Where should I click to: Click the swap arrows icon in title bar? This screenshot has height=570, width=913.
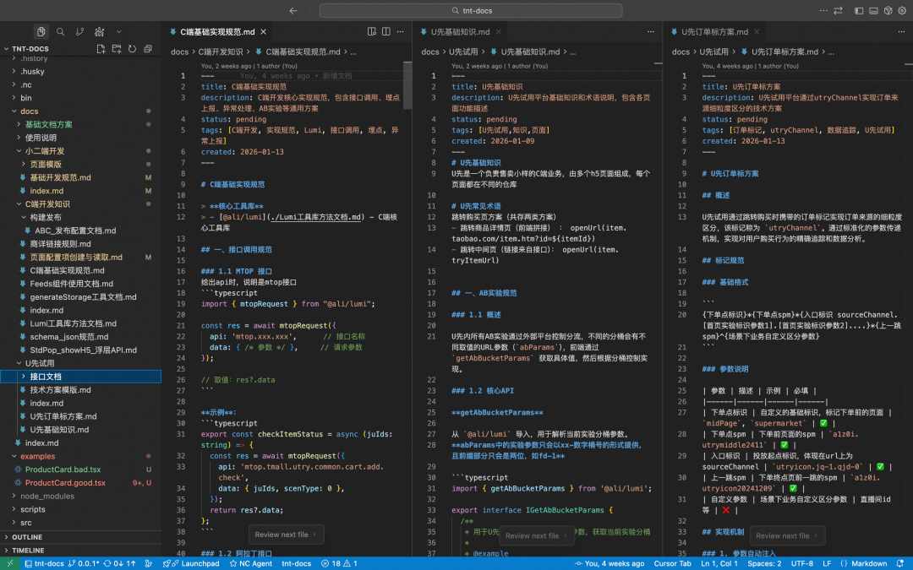click(x=838, y=10)
